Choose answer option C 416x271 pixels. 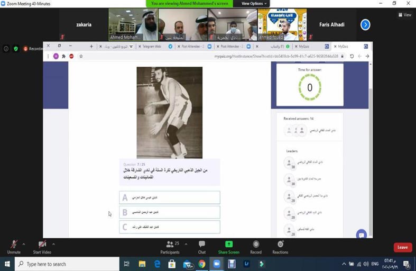point(169,227)
